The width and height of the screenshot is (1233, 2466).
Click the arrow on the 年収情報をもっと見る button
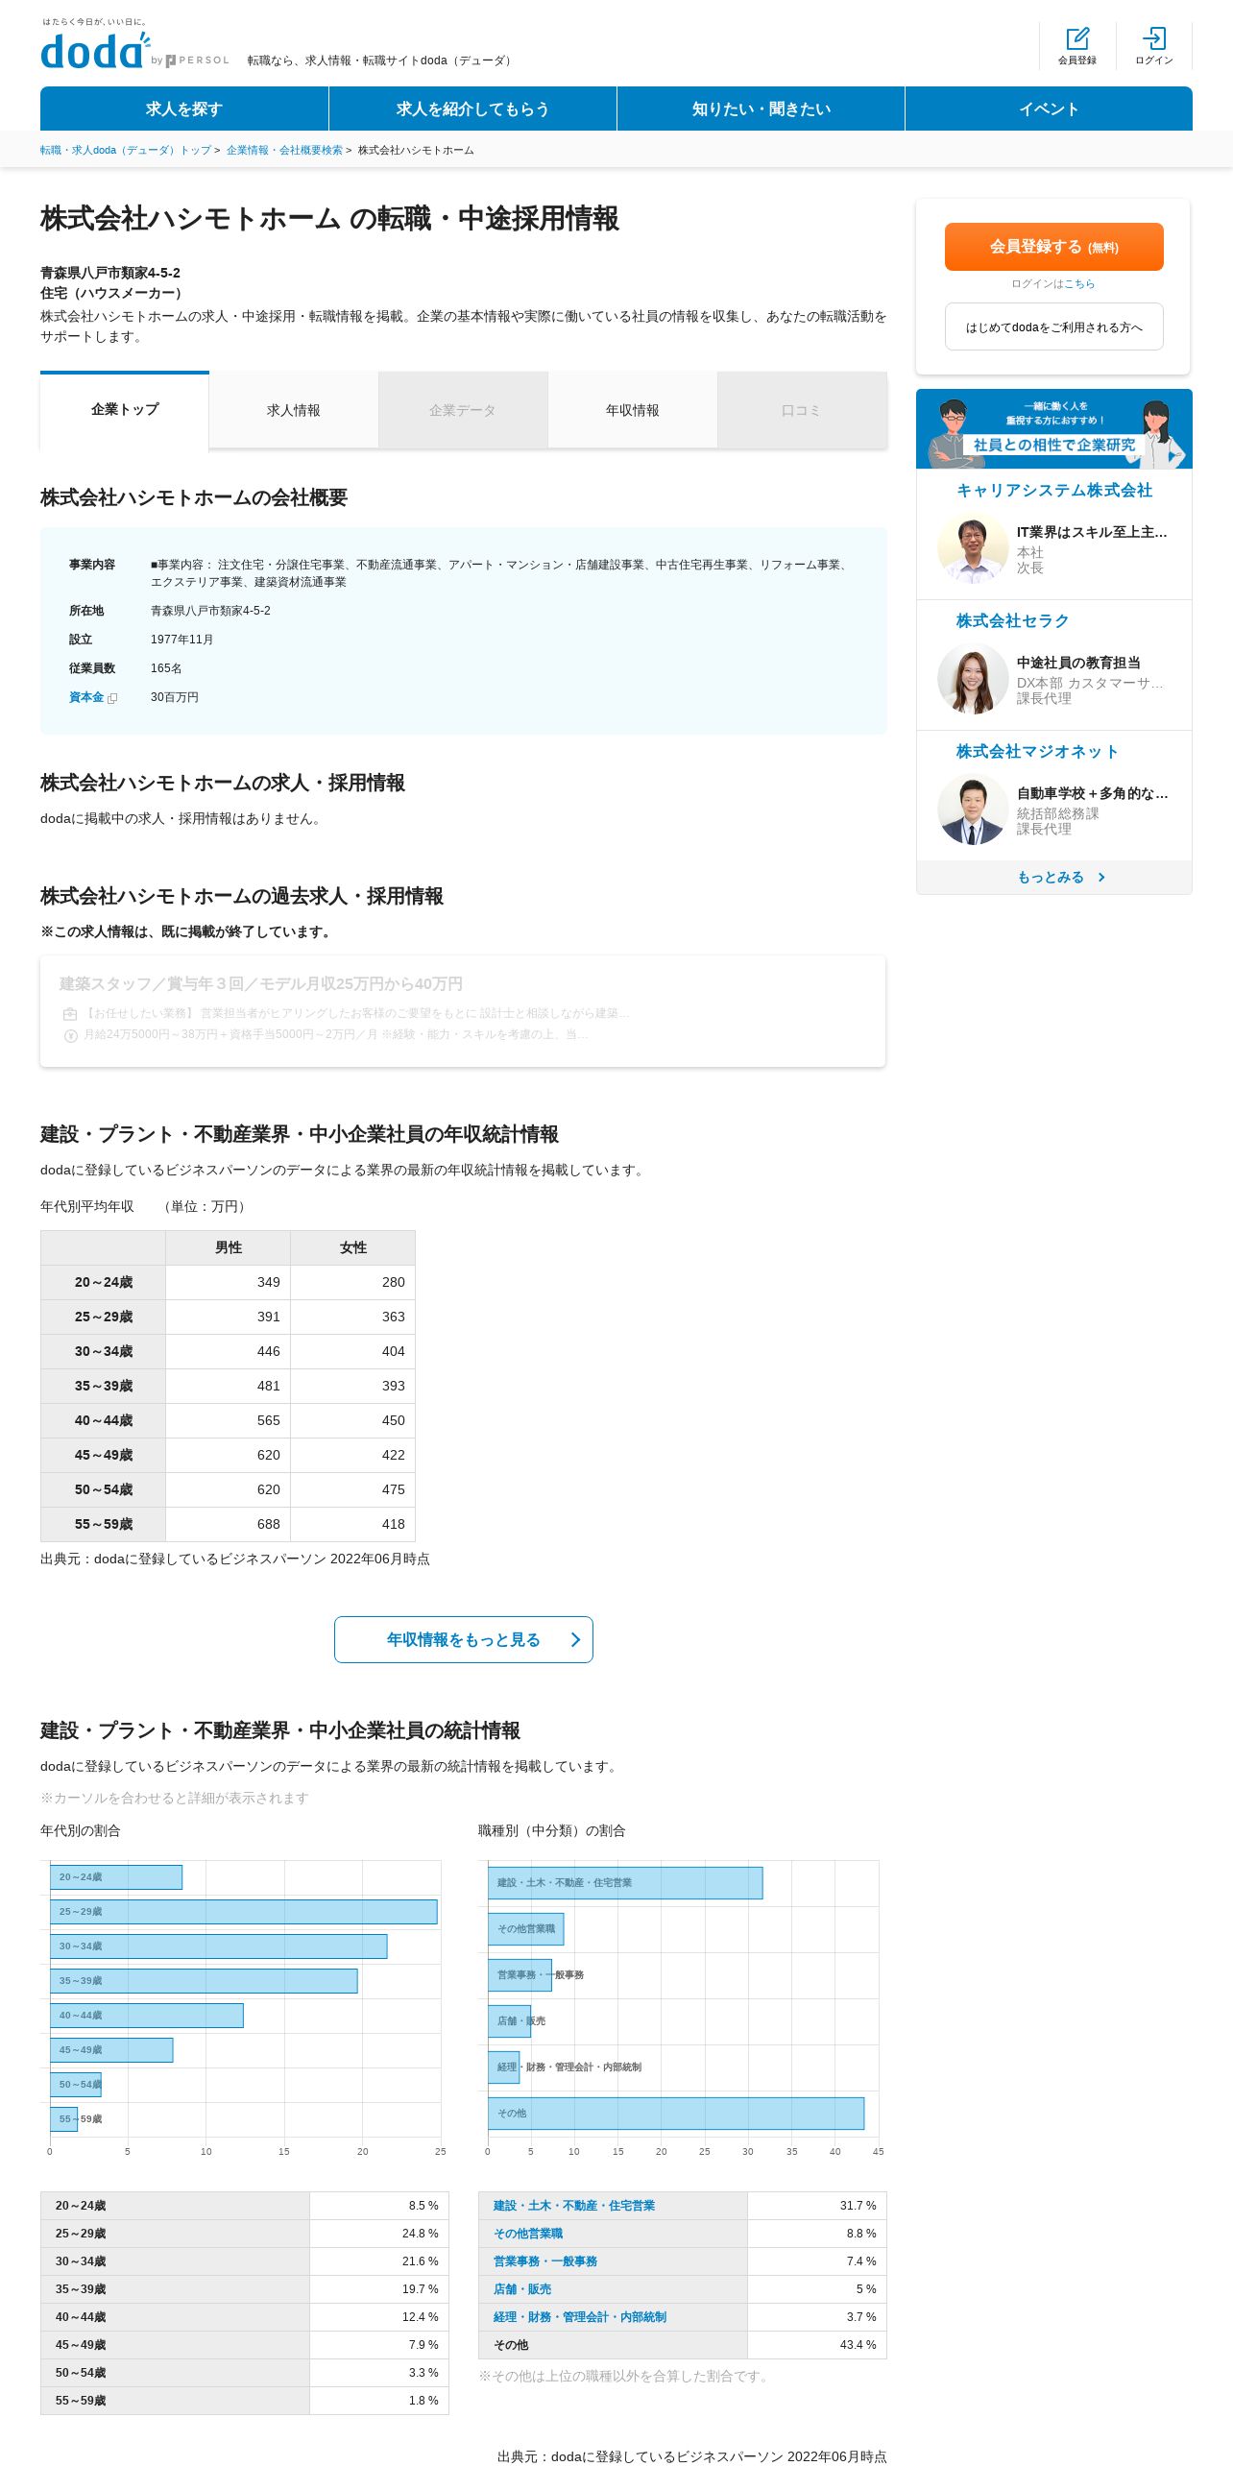575,1639
